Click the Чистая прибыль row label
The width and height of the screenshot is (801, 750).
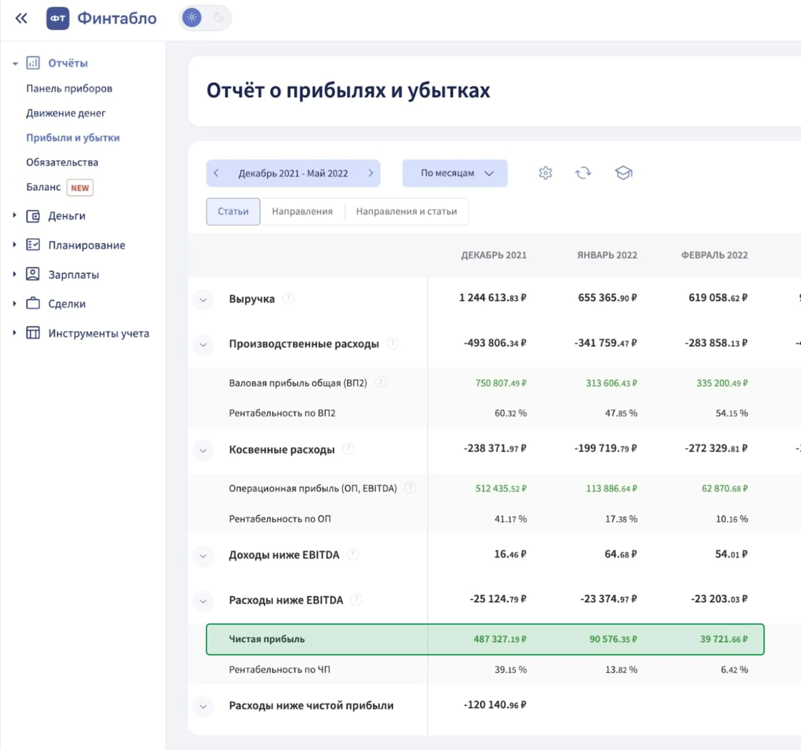[x=267, y=639]
